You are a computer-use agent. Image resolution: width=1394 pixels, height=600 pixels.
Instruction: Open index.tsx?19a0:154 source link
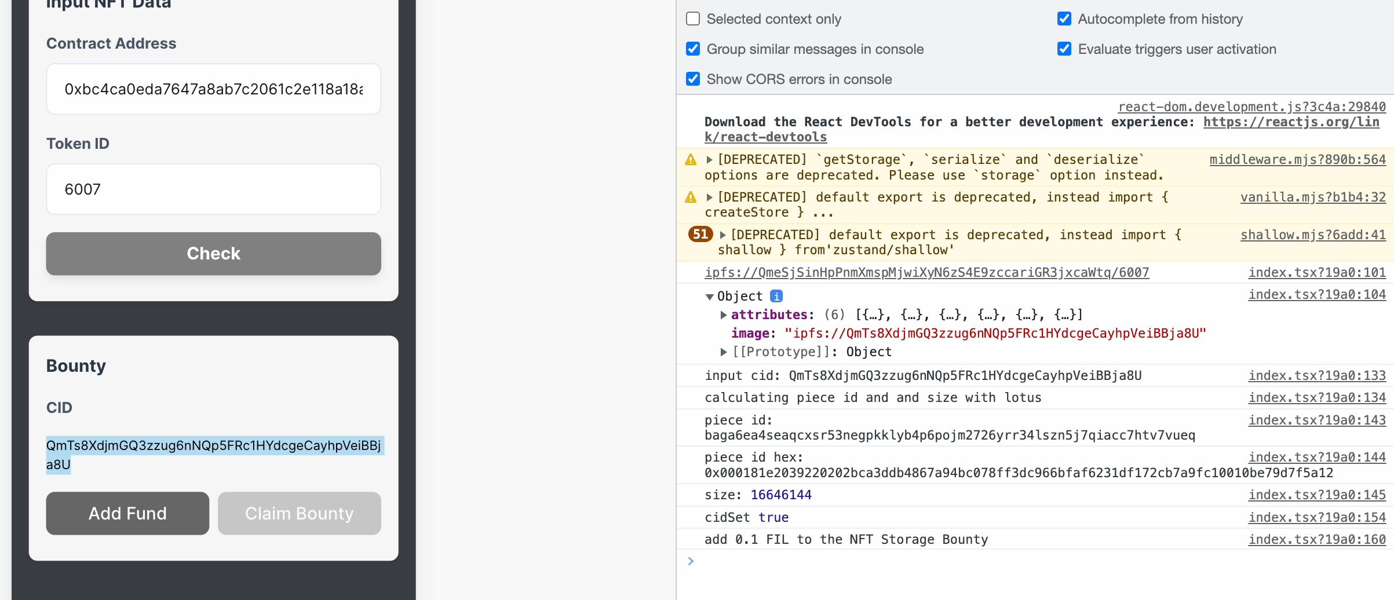1317,517
